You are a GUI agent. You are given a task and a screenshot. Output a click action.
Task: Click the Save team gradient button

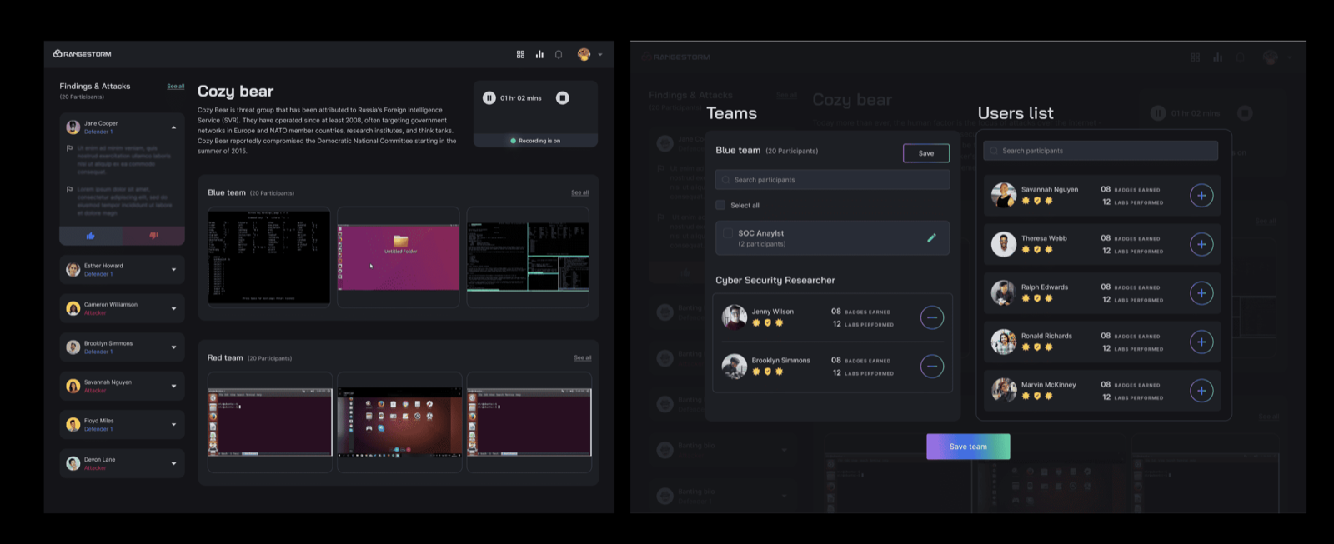click(968, 447)
